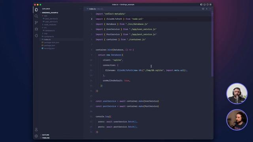Click './app/user_service.js' import path
Screen dimensions: 253x142
tap(143, 29)
